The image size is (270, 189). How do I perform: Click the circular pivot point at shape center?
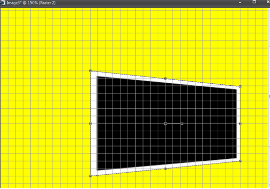coord(165,124)
